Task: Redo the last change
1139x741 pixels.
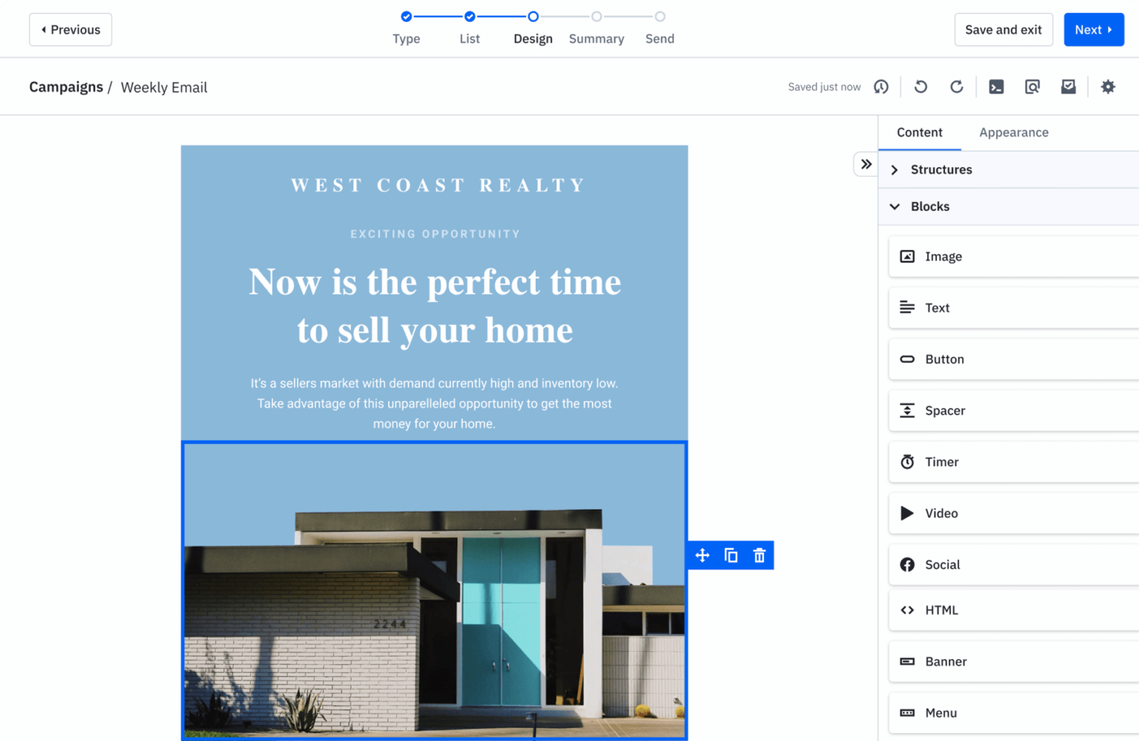Action: [956, 87]
